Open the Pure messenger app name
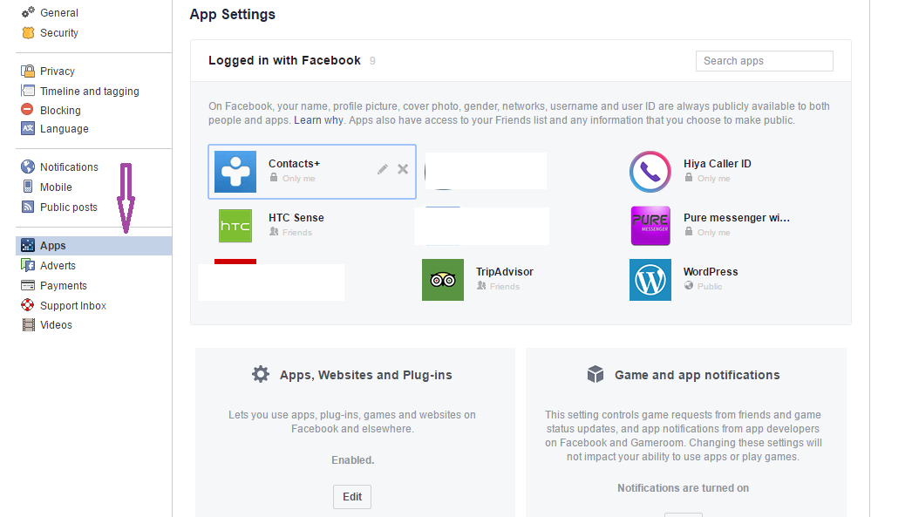Viewport: 912px width, 517px height. 737,218
